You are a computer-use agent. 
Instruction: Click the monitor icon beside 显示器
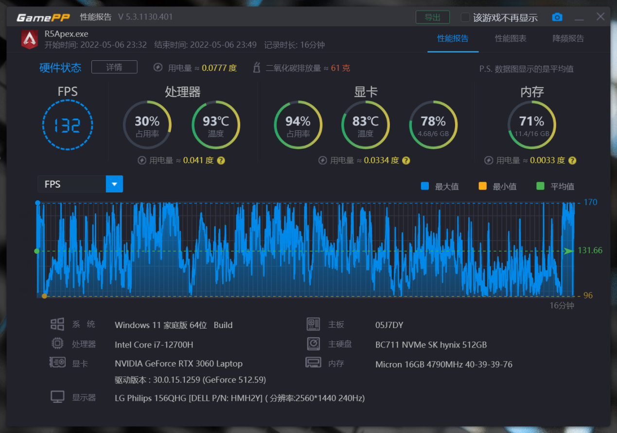point(57,397)
